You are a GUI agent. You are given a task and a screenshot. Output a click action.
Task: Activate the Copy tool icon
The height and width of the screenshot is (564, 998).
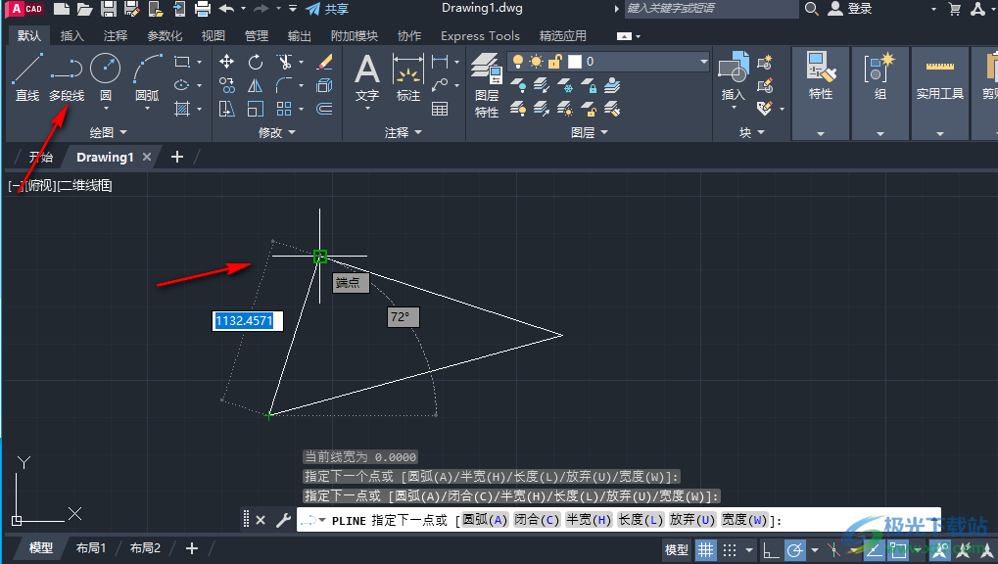[x=226, y=84]
